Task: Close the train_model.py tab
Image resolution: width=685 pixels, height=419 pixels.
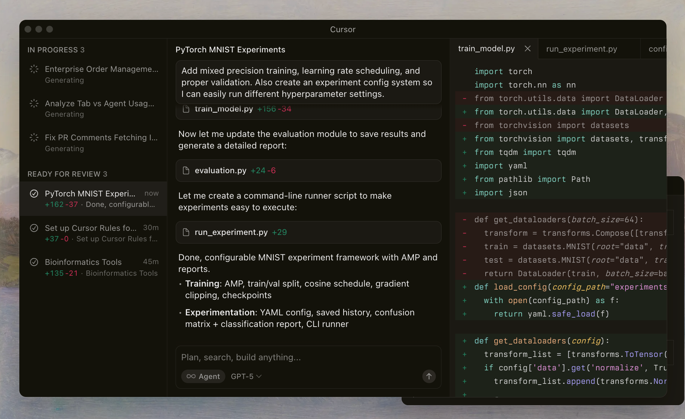Action: tap(528, 49)
